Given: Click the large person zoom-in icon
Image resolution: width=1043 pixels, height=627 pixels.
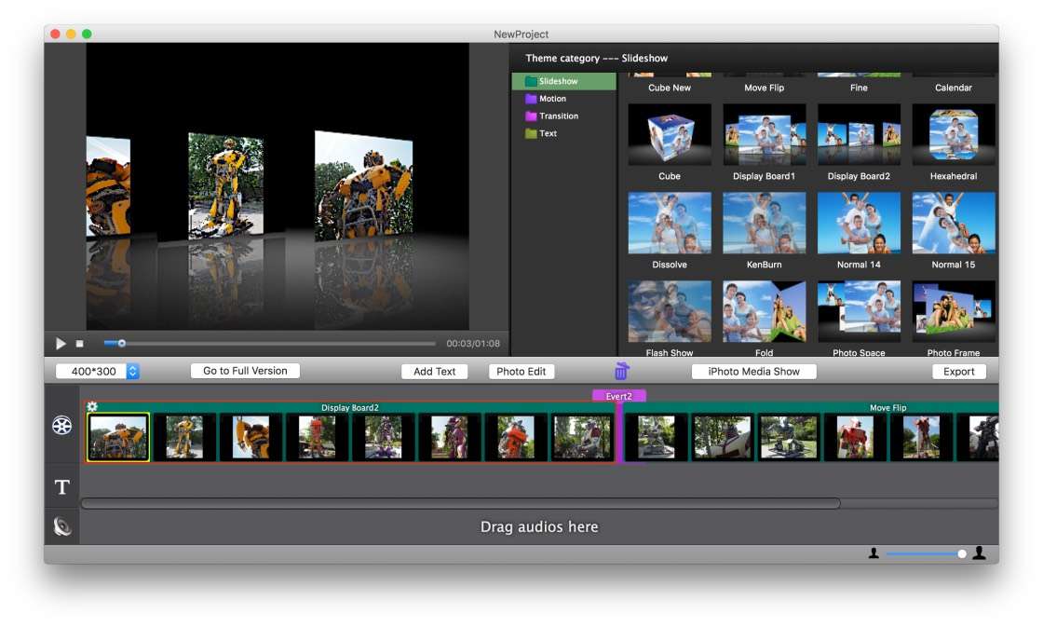Looking at the screenshot, I should (979, 553).
